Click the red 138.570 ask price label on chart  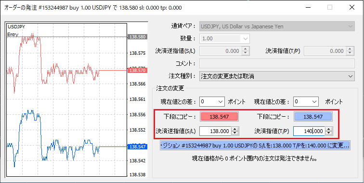click(x=137, y=70)
